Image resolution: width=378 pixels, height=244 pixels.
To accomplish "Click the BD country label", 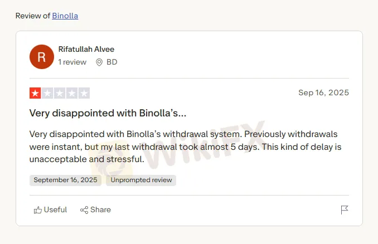I will [112, 62].
